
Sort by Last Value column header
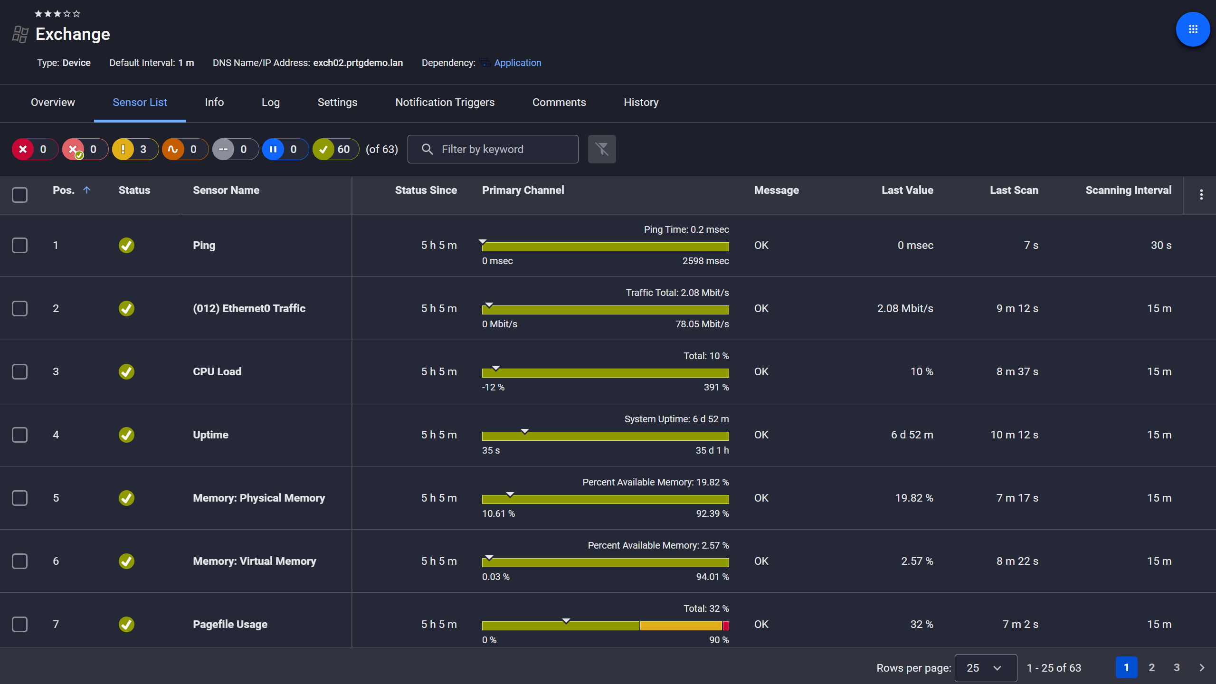907,190
